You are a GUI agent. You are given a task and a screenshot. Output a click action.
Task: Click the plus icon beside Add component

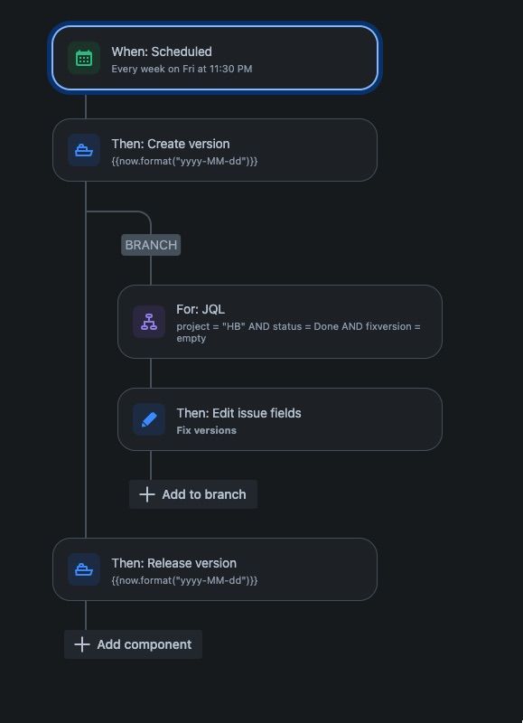81,644
